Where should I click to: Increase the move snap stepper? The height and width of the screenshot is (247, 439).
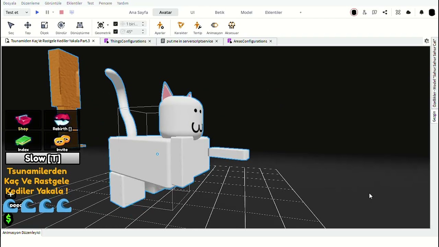[x=143, y=23]
